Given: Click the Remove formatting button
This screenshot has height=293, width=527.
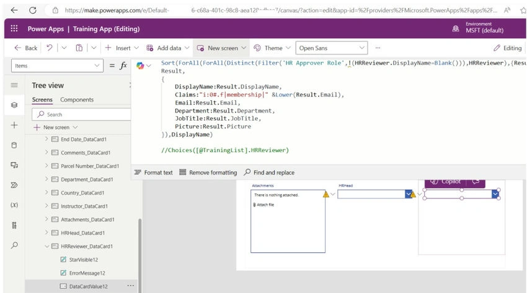Looking at the screenshot, I should [x=208, y=172].
